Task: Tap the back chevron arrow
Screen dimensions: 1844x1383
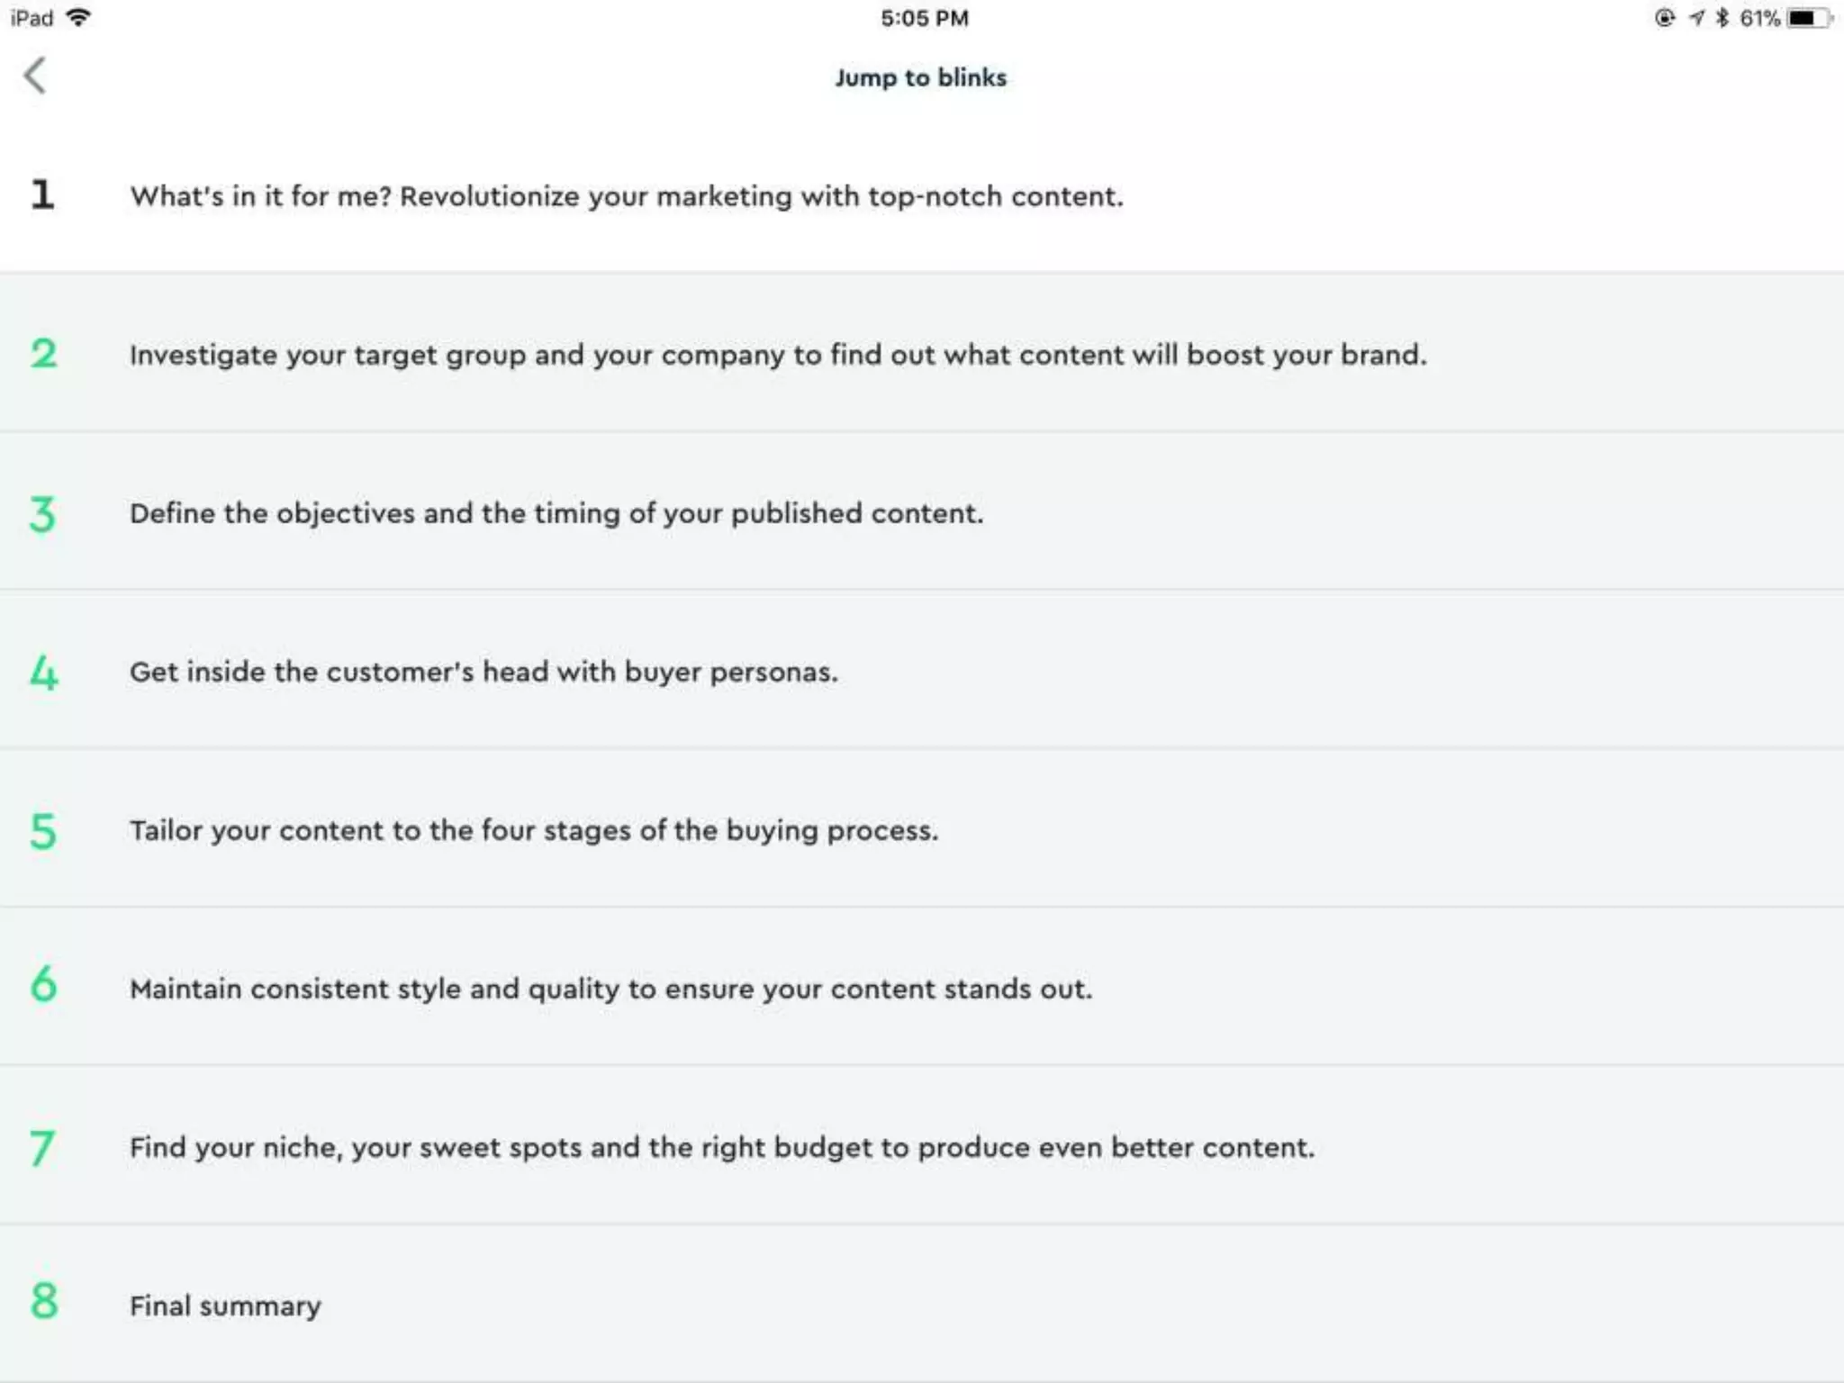Action: (x=35, y=76)
